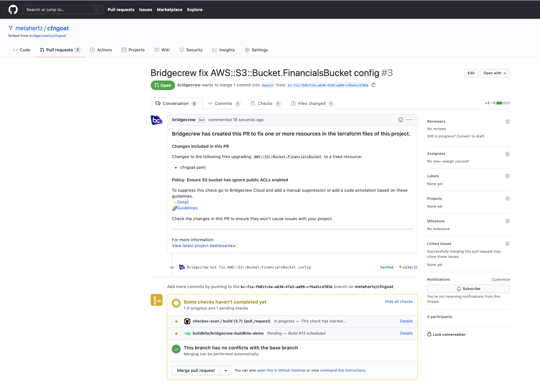Click the Lock conversation link
This screenshot has height=383, width=540.
click(446, 334)
